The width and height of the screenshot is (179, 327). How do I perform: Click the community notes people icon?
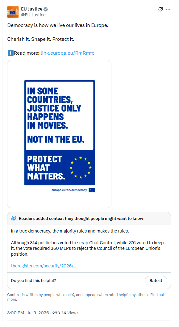pos(14,218)
